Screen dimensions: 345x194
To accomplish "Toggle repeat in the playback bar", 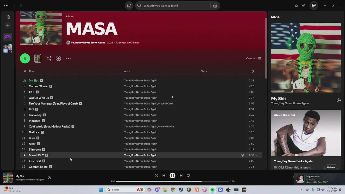I will (x=188, y=175).
